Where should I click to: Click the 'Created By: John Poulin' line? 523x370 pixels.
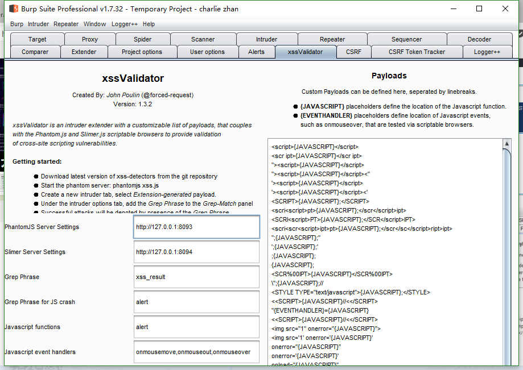tap(133, 95)
